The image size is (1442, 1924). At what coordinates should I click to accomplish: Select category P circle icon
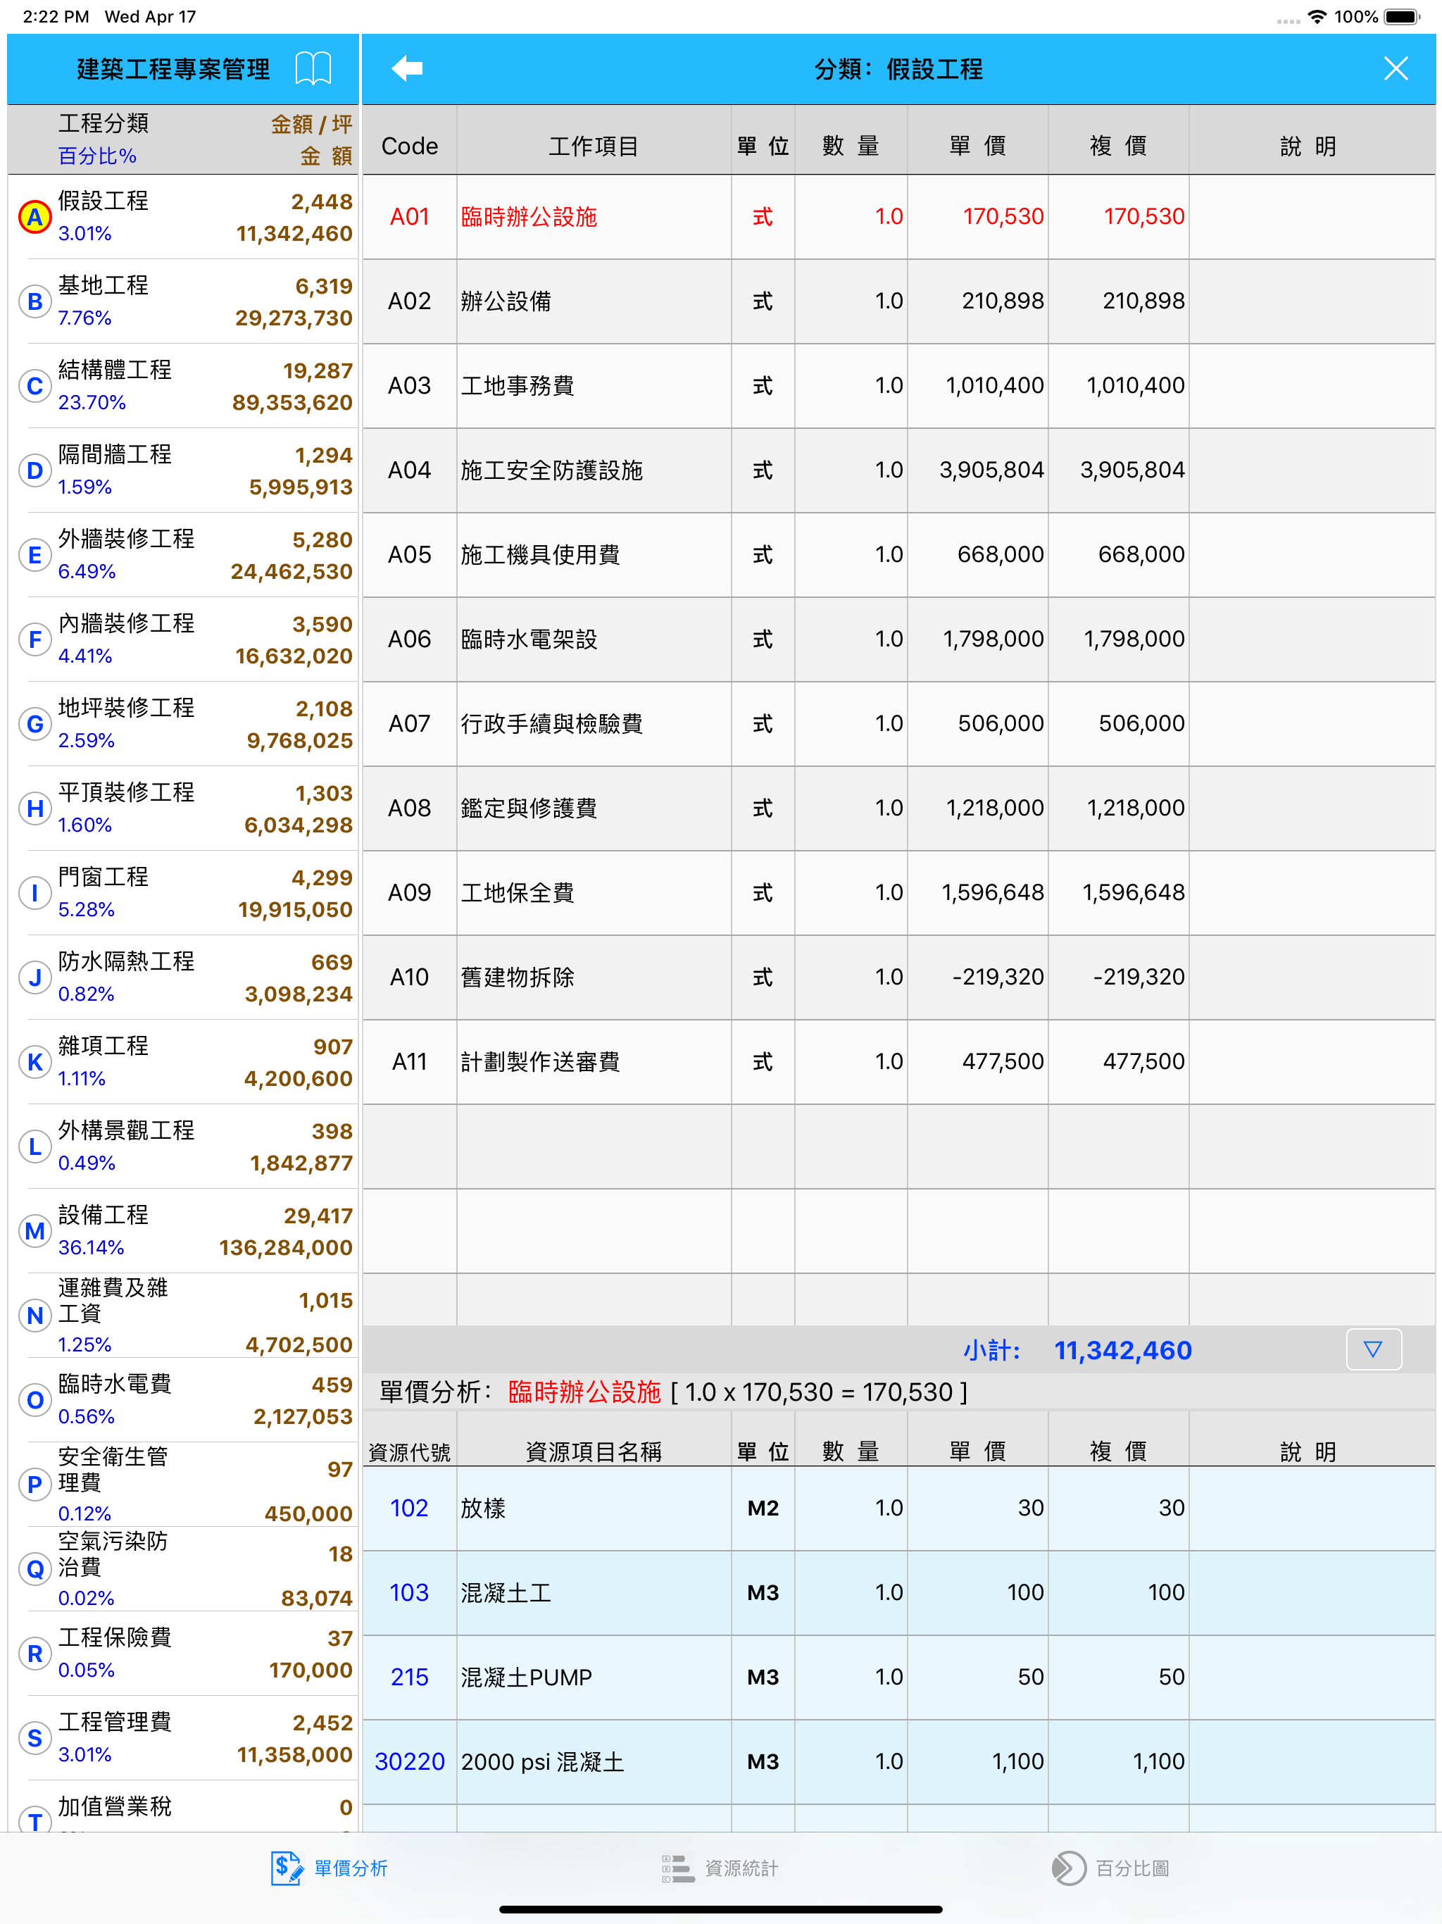coord(35,1484)
